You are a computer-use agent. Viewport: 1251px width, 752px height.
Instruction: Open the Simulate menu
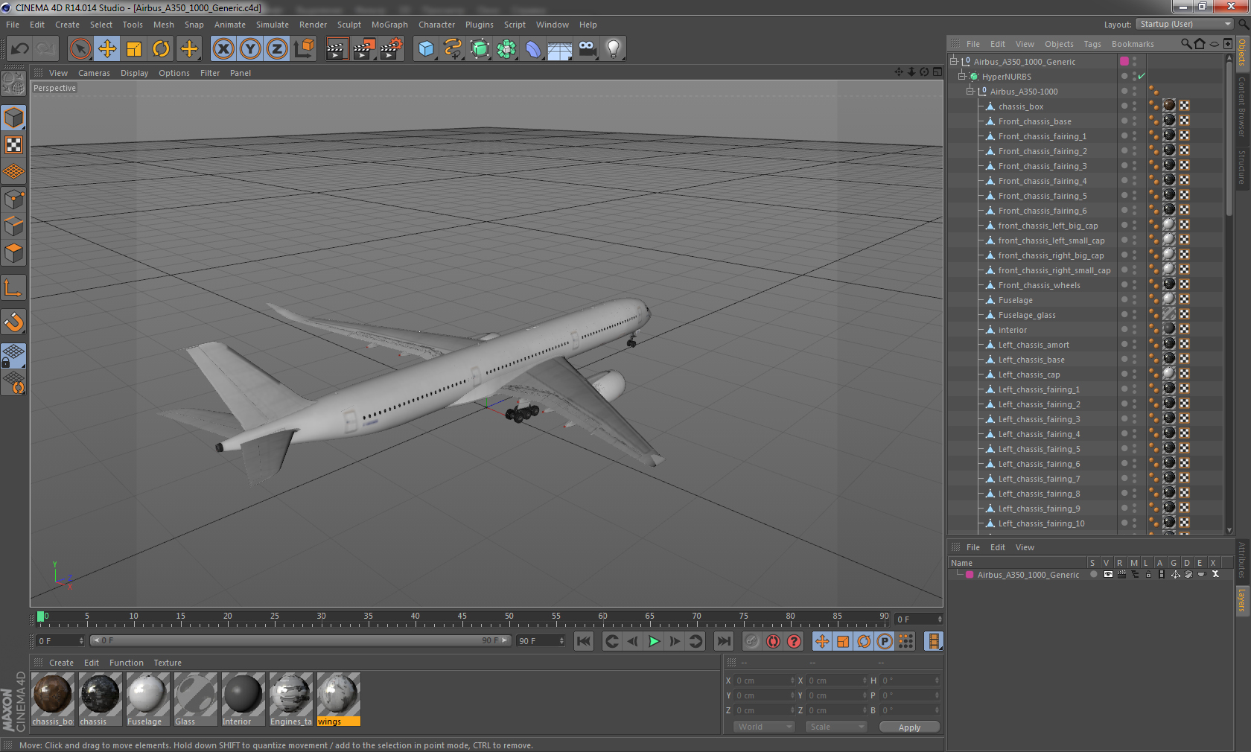(273, 25)
